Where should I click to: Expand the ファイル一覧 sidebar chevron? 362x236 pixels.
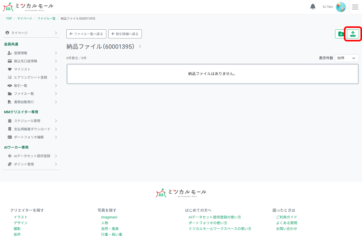(x=56, y=93)
